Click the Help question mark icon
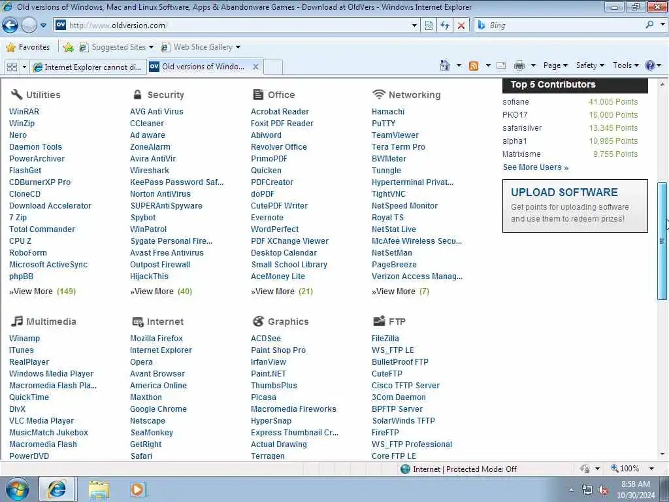The height and width of the screenshot is (502, 669). click(x=650, y=65)
